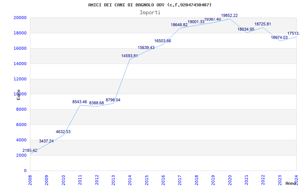300x187 pixels.
Task: Click y-axis value 0
Action: 25,171
